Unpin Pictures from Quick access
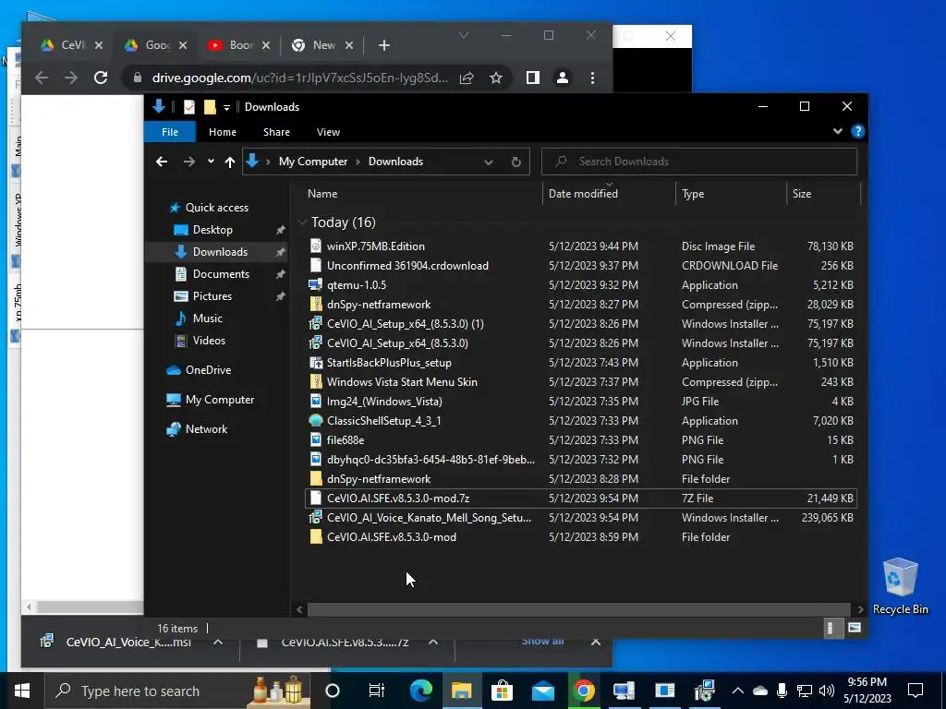The width and height of the screenshot is (946, 709). [280, 296]
